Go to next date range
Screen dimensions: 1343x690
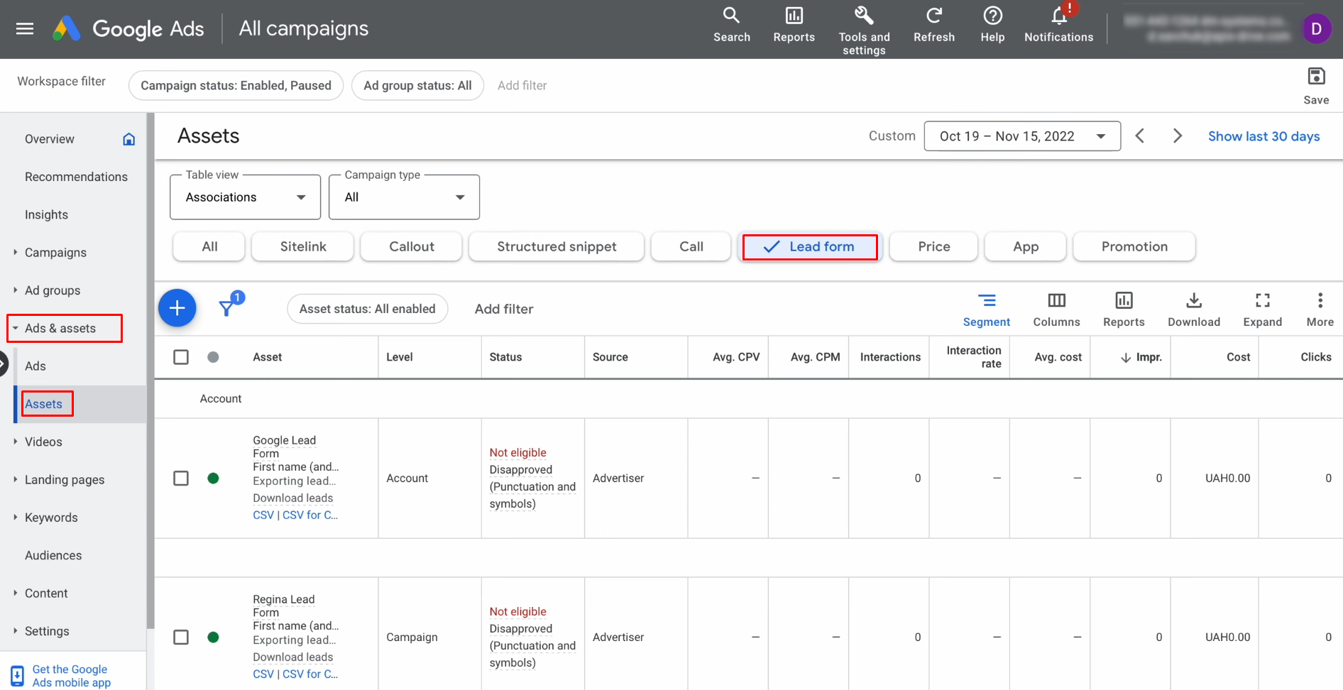(x=1177, y=136)
